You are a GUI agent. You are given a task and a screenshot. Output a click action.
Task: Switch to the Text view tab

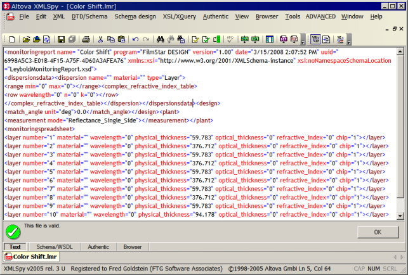(15, 247)
